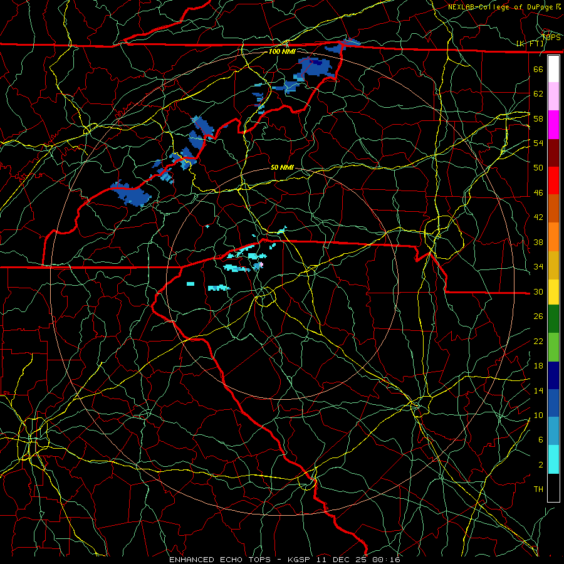Viewport: 564px width, 564px height.
Task: Click the 34 legend value
Action: 538,267
